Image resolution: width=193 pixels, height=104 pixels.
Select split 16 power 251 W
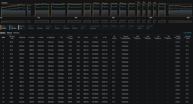[32, 102]
